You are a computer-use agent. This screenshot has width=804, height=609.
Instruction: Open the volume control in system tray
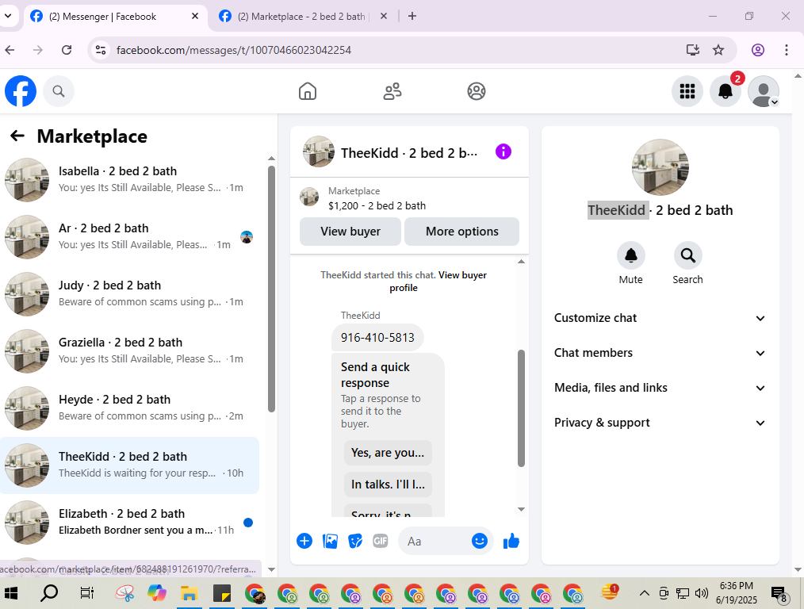701,594
